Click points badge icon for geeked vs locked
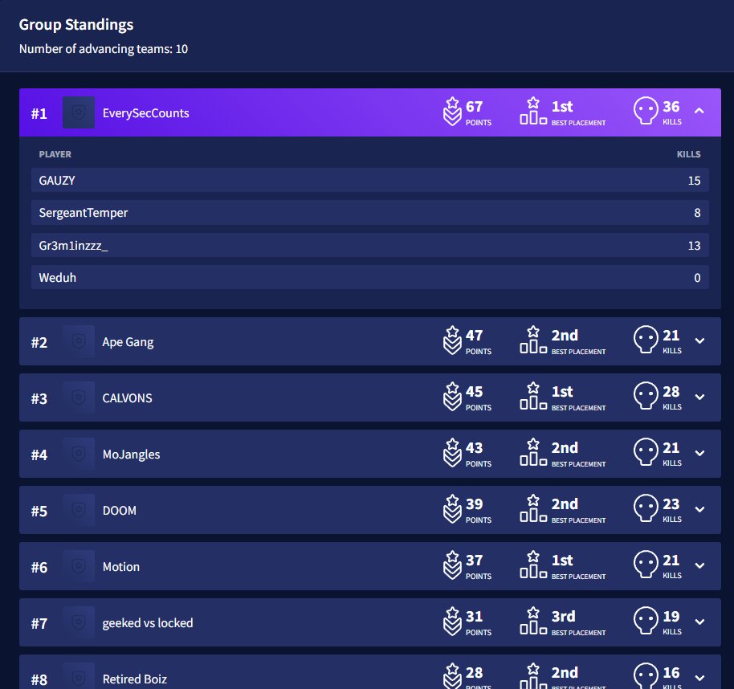 452,621
